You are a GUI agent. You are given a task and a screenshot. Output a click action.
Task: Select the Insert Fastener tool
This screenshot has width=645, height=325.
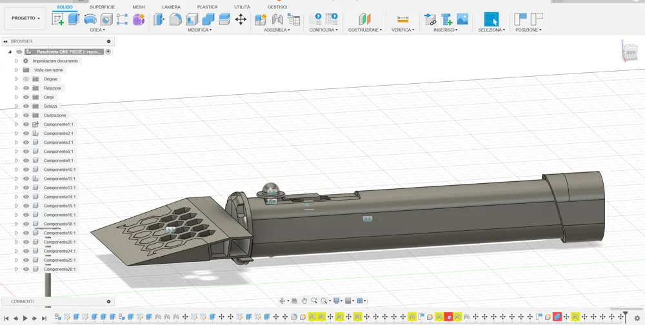coord(446,19)
